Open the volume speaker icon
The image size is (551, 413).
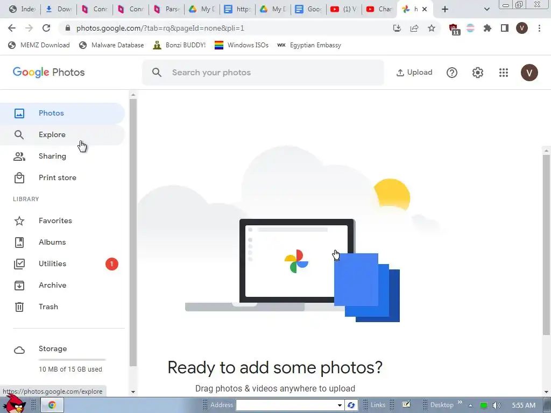(496, 405)
